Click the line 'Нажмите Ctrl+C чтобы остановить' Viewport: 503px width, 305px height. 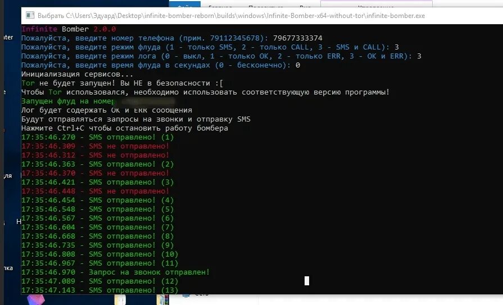(125, 128)
